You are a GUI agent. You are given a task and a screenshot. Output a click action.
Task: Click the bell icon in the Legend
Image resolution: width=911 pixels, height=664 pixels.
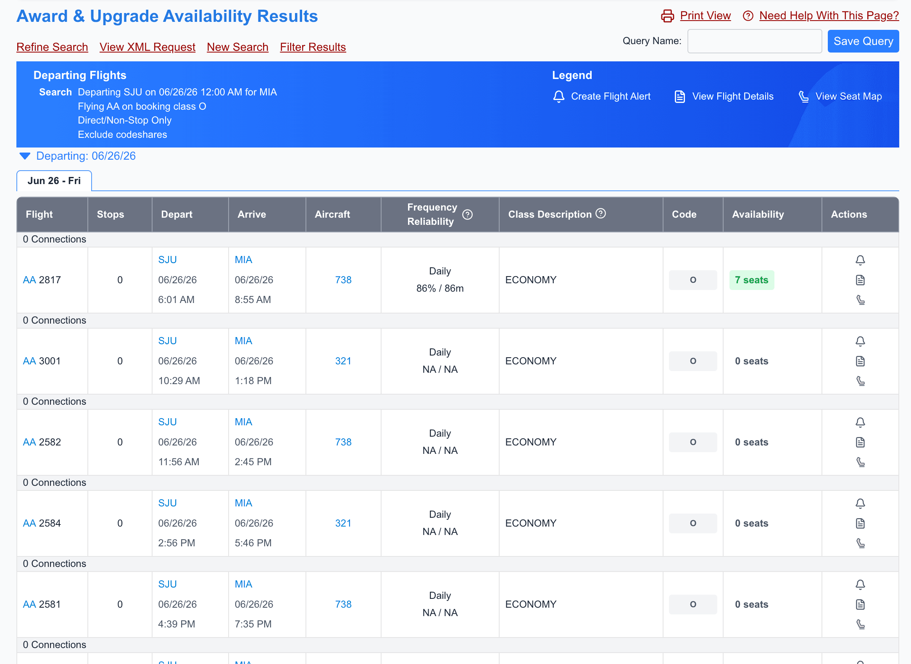click(x=559, y=97)
